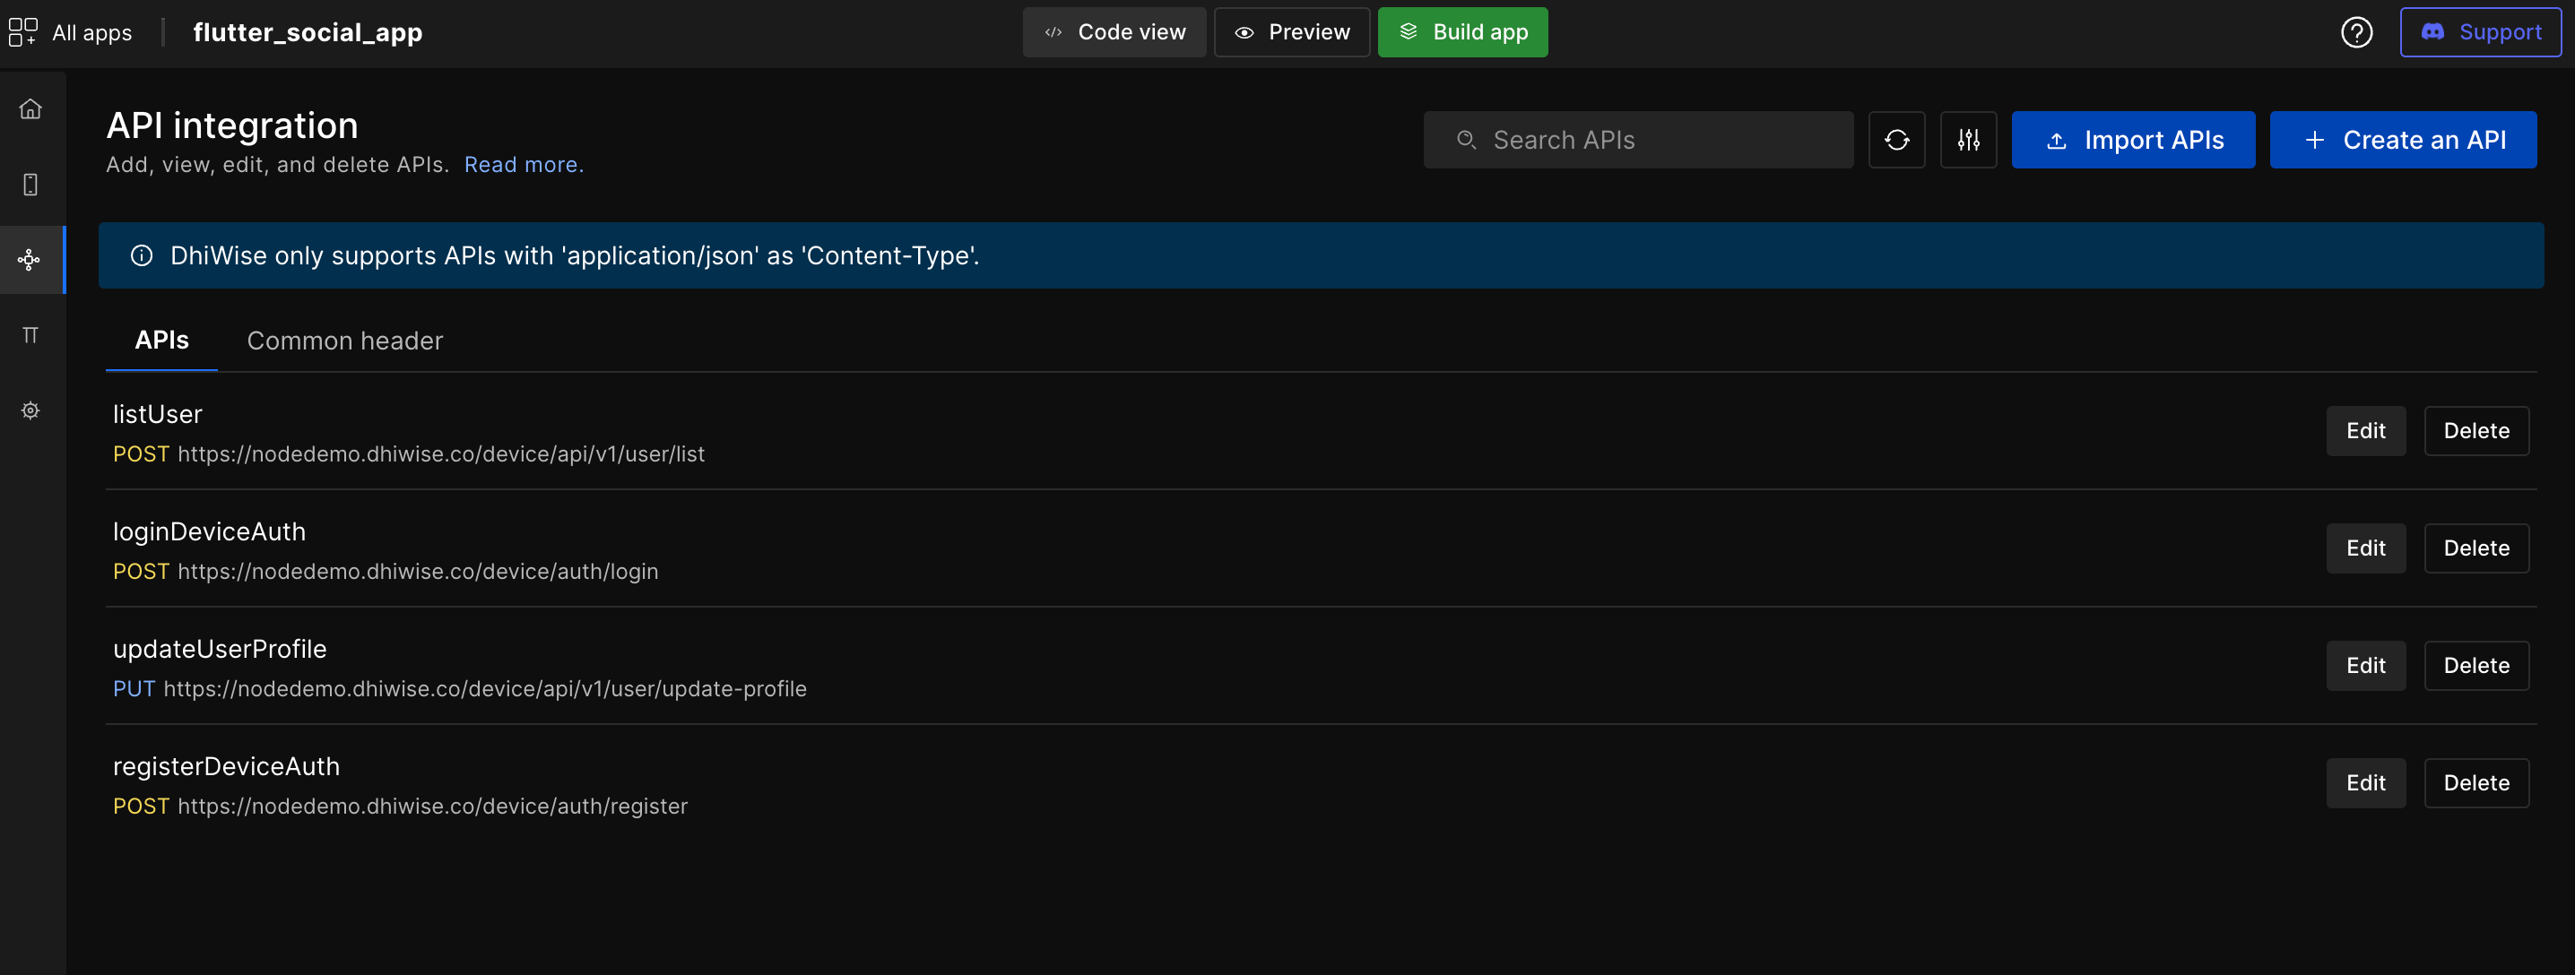Switch to the Common header tab

tap(345, 341)
